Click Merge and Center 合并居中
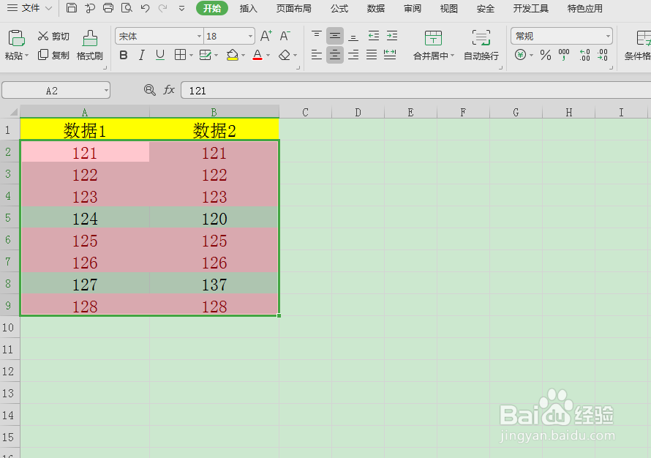The width and height of the screenshot is (651, 458). point(434,45)
